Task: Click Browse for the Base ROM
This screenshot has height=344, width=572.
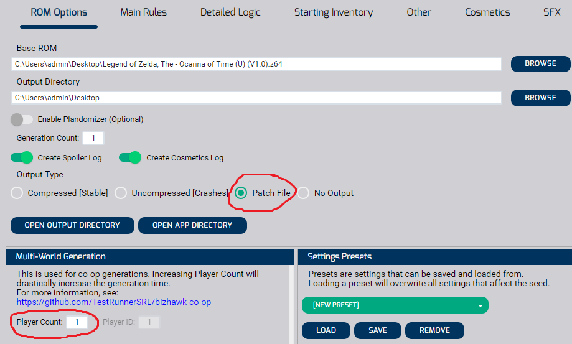Action: (x=540, y=63)
